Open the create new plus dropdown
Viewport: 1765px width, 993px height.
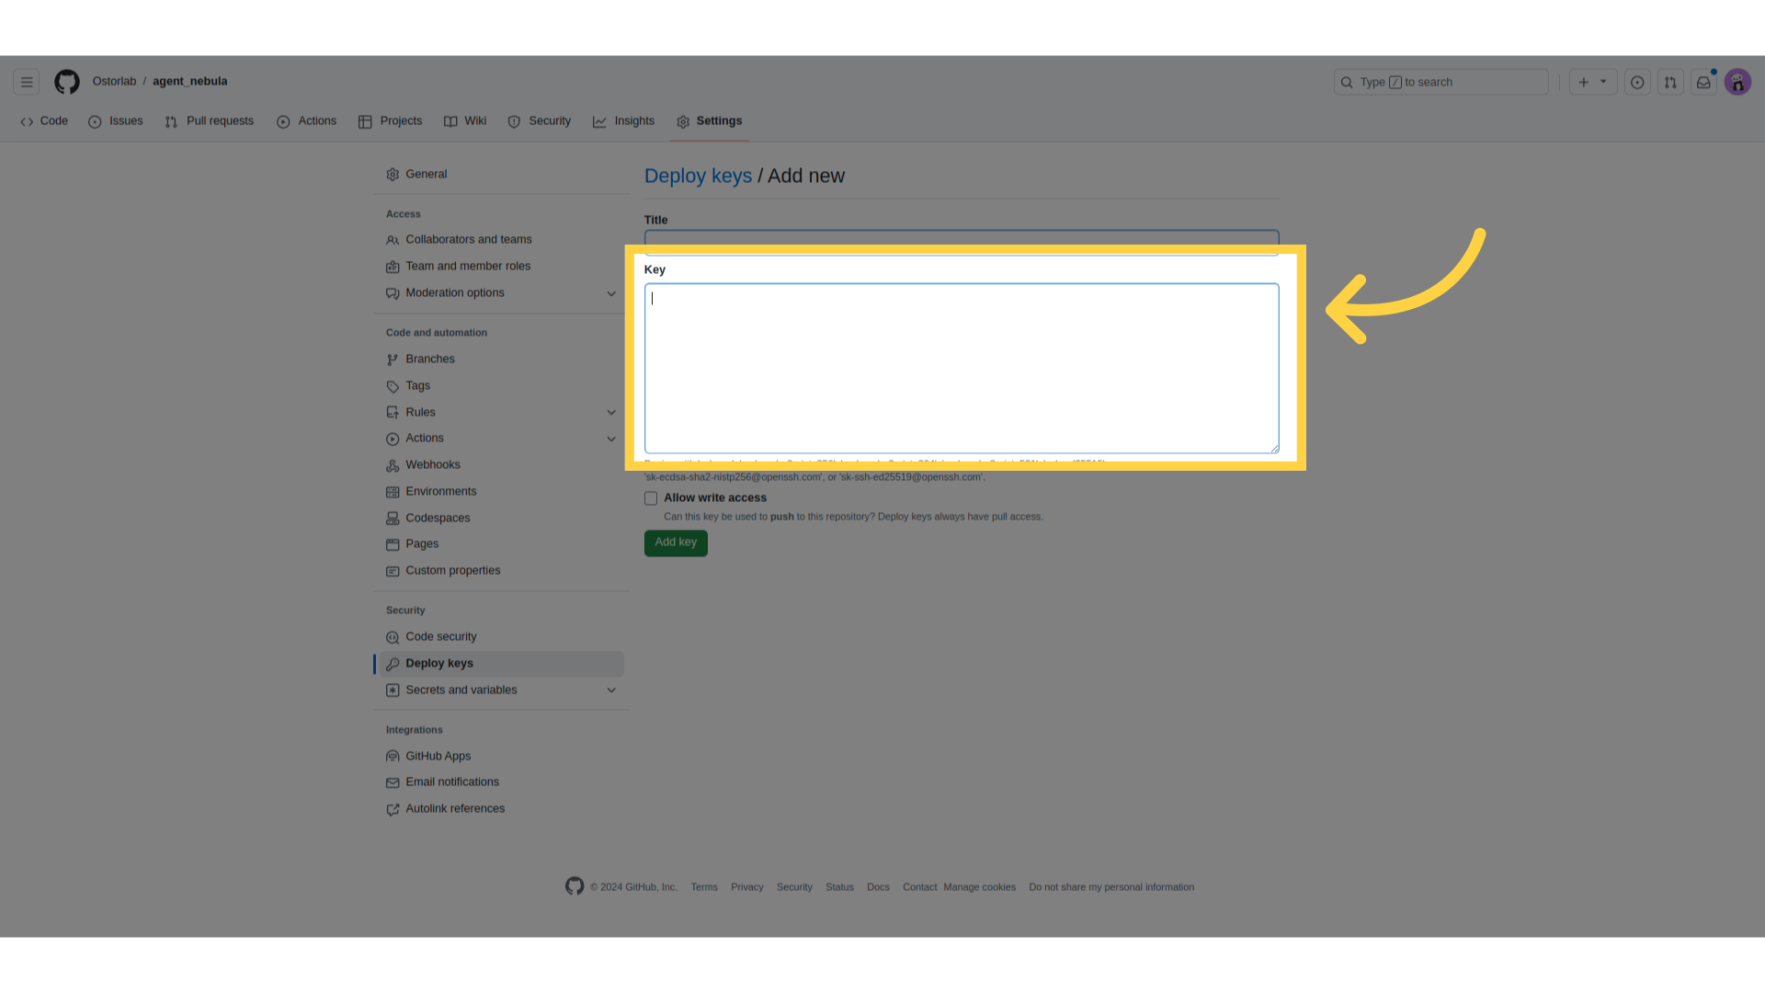pyautogui.click(x=1592, y=82)
